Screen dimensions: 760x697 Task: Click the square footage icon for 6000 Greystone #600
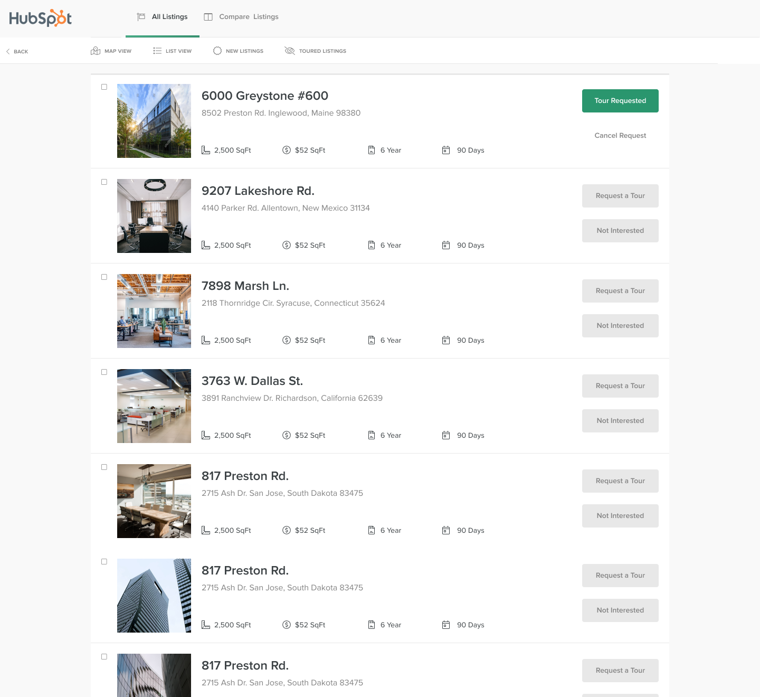pyautogui.click(x=206, y=150)
